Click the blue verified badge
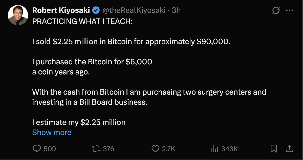Viewport: 303px width, 160px height. tap(95, 10)
